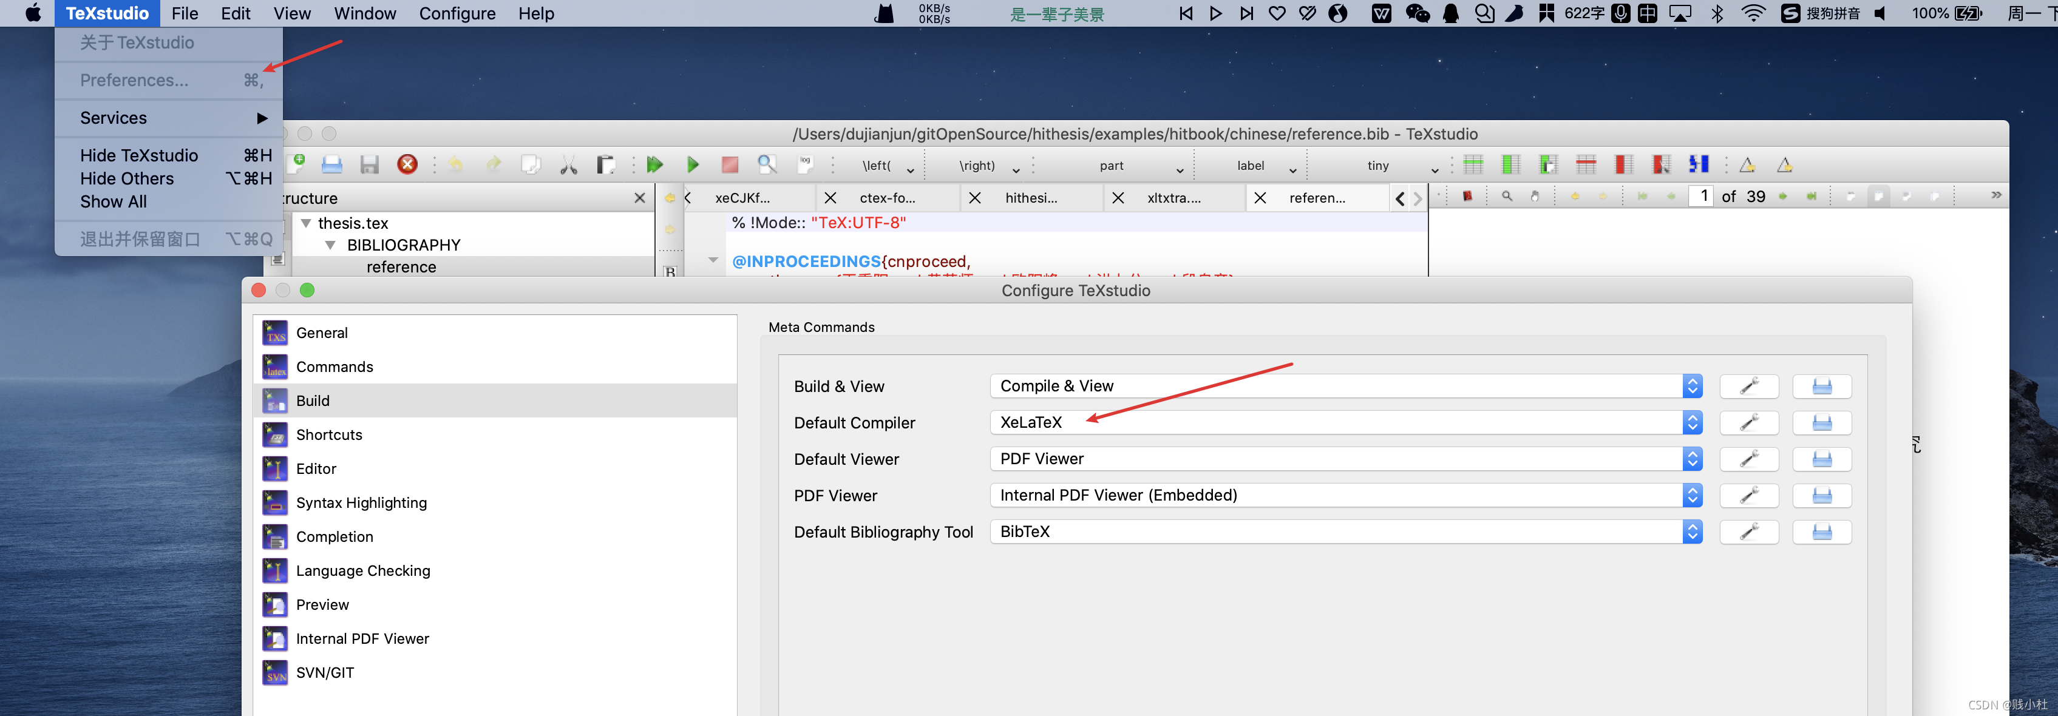Switch to the ctex-fo... editor tab
2058x716 pixels.
[887, 198]
